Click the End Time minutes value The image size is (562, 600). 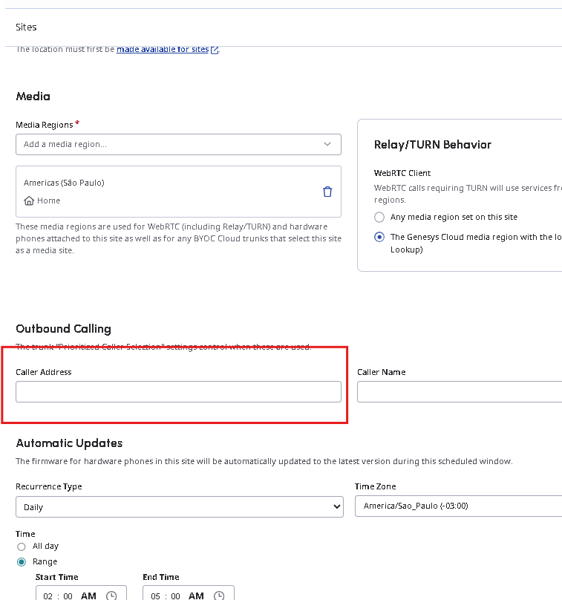point(175,596)
